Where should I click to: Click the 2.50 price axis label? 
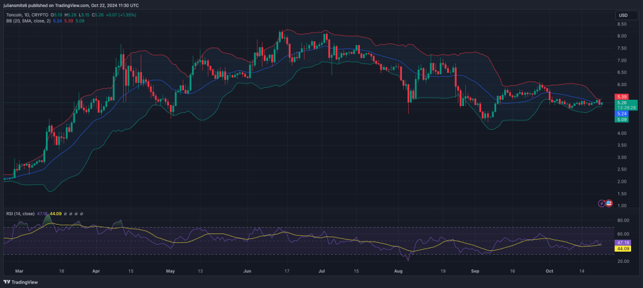(621, 169)
